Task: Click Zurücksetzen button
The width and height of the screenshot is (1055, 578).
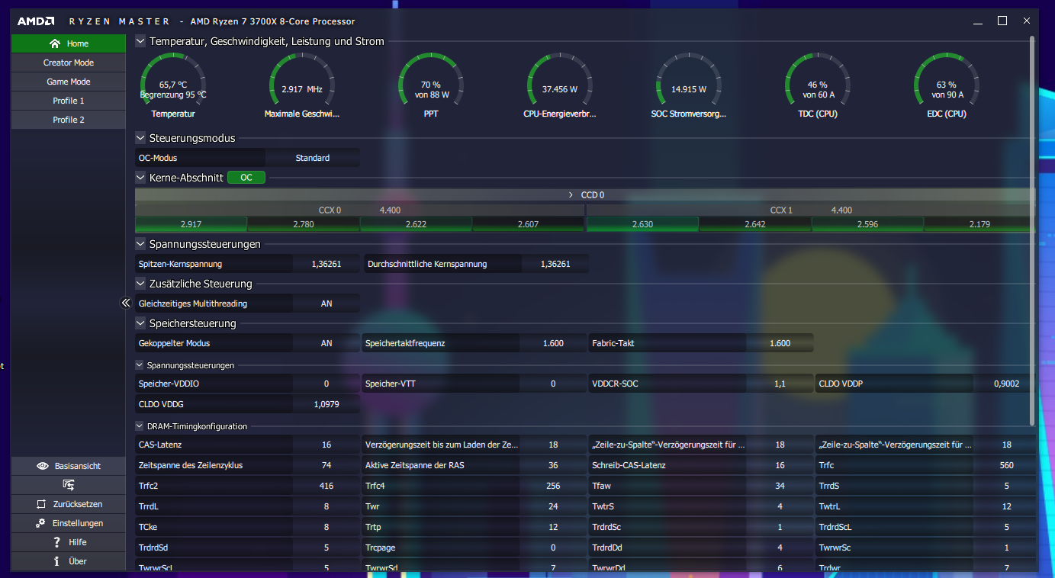Action: (x=68, y=504)
